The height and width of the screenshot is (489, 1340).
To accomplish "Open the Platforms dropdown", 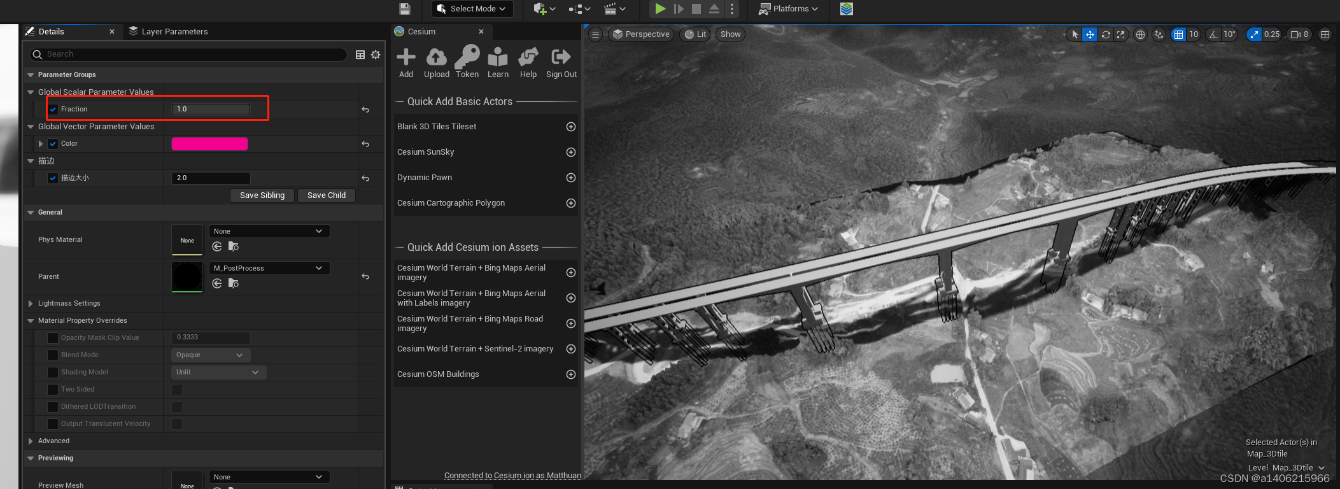I will pos(788,9).
